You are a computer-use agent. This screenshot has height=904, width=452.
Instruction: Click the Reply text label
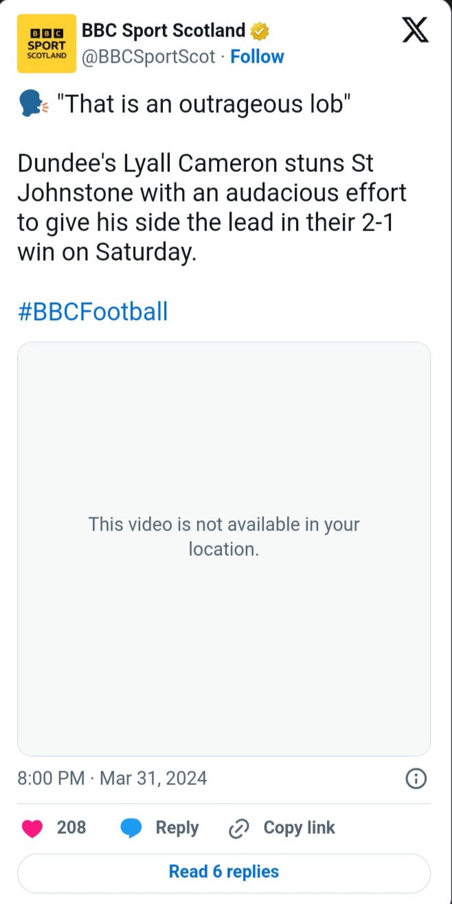tap(177, 828)
